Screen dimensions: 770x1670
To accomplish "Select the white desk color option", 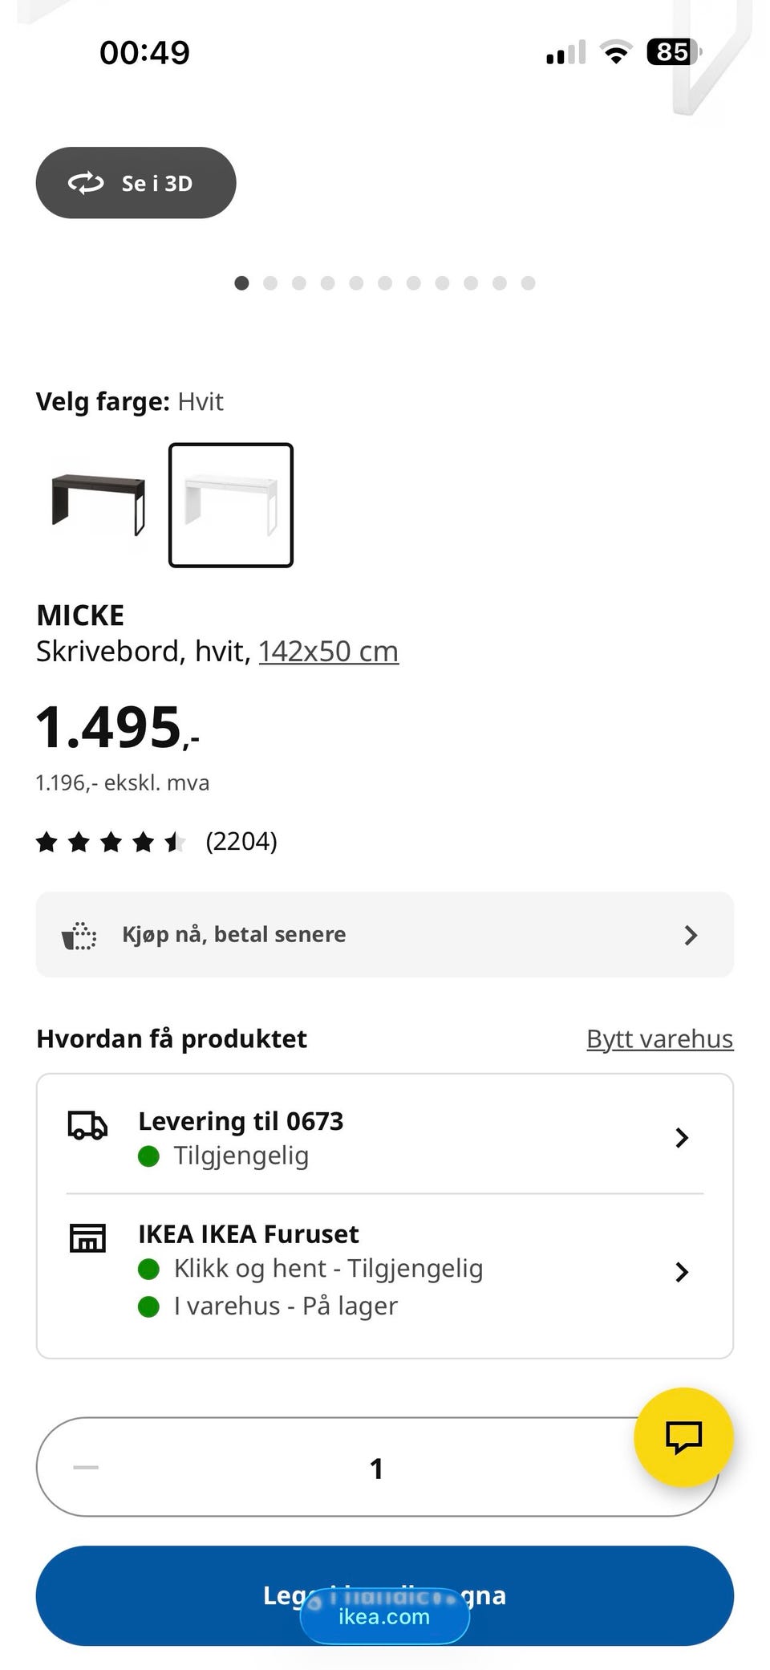I will 231,505.
